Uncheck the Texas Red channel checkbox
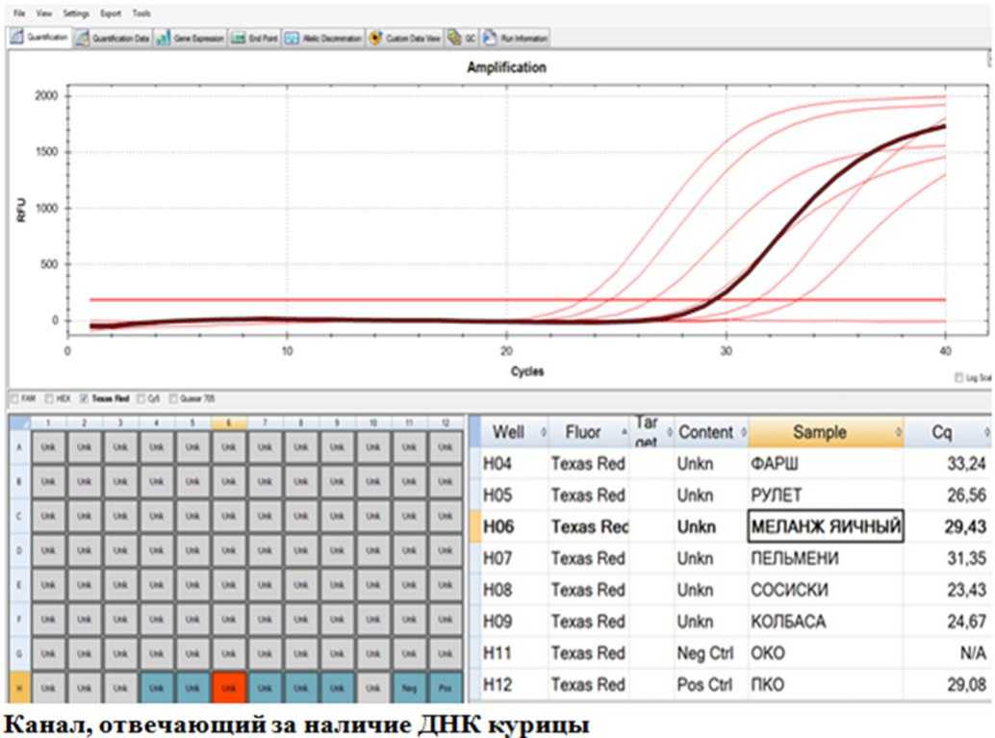995x738 pixels. point(84,397)
